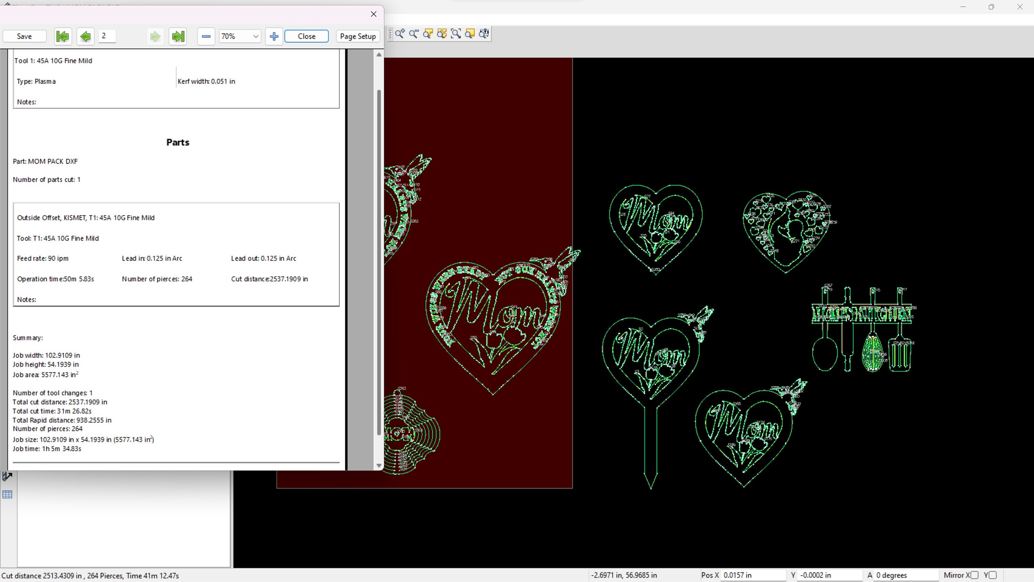Expand the toolbar overflow dotted handle

[390, 34]
